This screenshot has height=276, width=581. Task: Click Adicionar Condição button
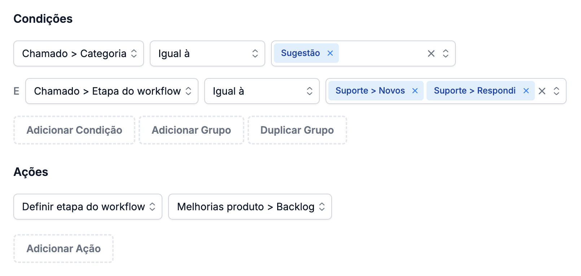(74, 130)
